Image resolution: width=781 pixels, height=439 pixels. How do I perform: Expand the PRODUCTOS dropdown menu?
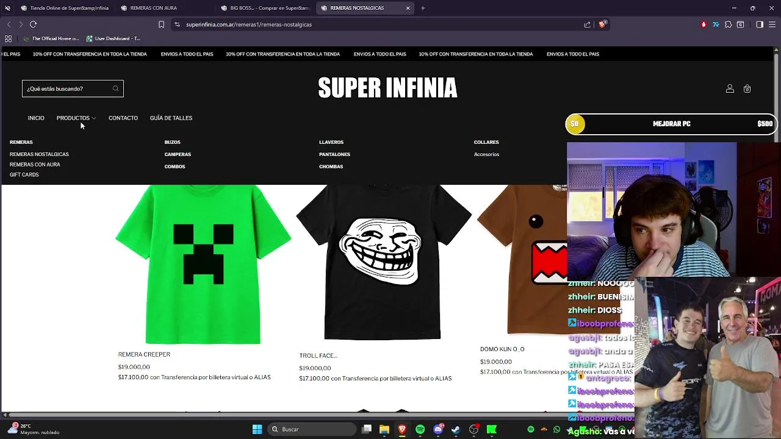coord(76,118)
